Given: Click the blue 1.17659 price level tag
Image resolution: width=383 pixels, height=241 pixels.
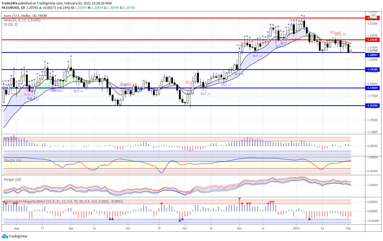Looking at the screenshot, I should coord(372,88).
